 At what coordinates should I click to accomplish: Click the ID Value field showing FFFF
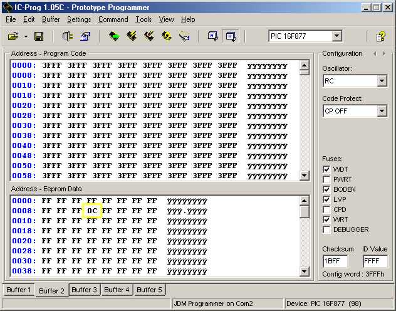point(375,261)
